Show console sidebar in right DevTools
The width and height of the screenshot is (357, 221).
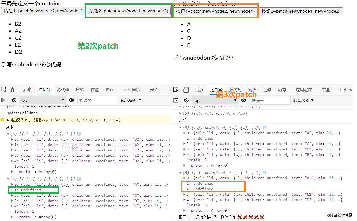coord(176,100)
